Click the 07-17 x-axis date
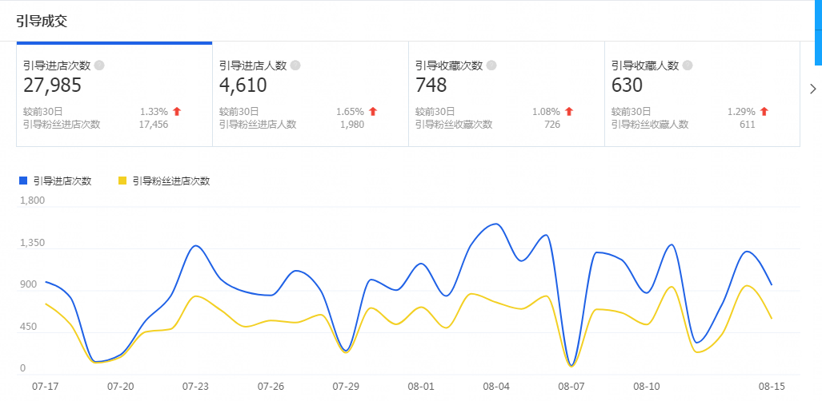The width and height of the screenshot is (822, 401). coord(45,387)
